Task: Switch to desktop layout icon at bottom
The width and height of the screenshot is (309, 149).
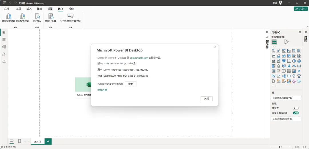Action: click(11, 141)
